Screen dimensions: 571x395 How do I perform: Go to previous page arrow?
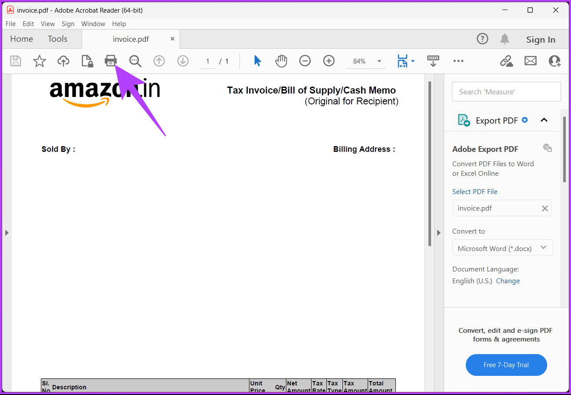[x=159, y=61]
